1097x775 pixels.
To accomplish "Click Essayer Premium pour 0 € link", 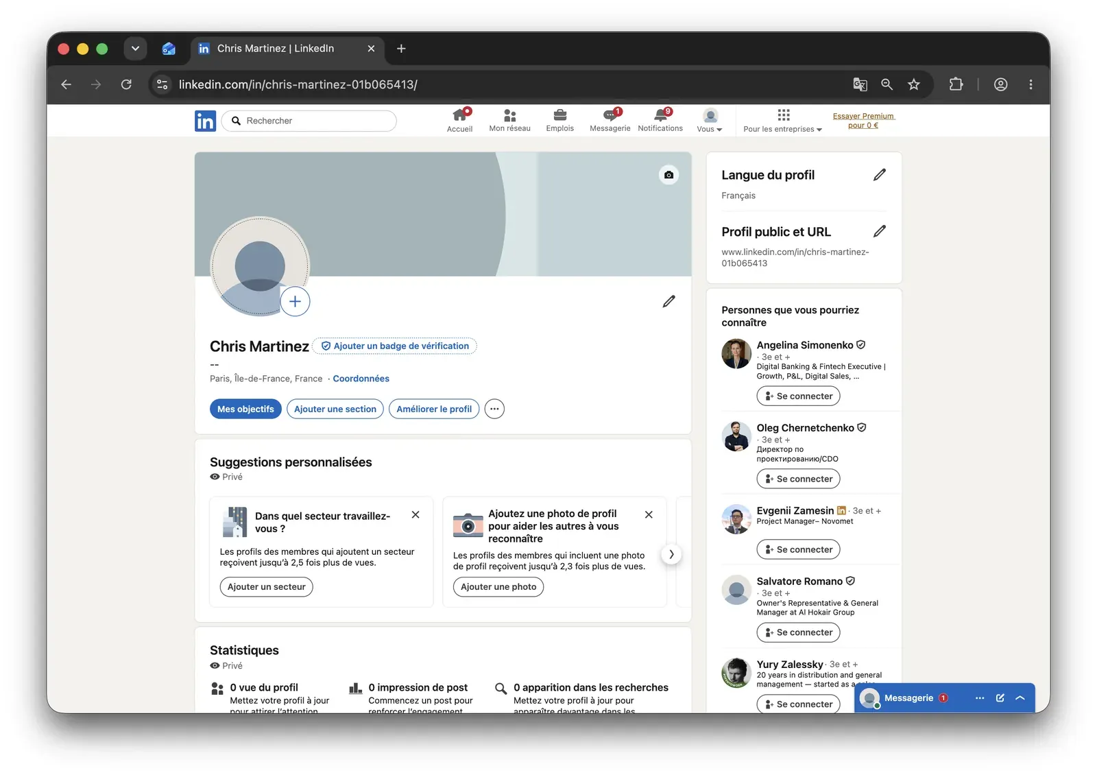I will [863, 121].
